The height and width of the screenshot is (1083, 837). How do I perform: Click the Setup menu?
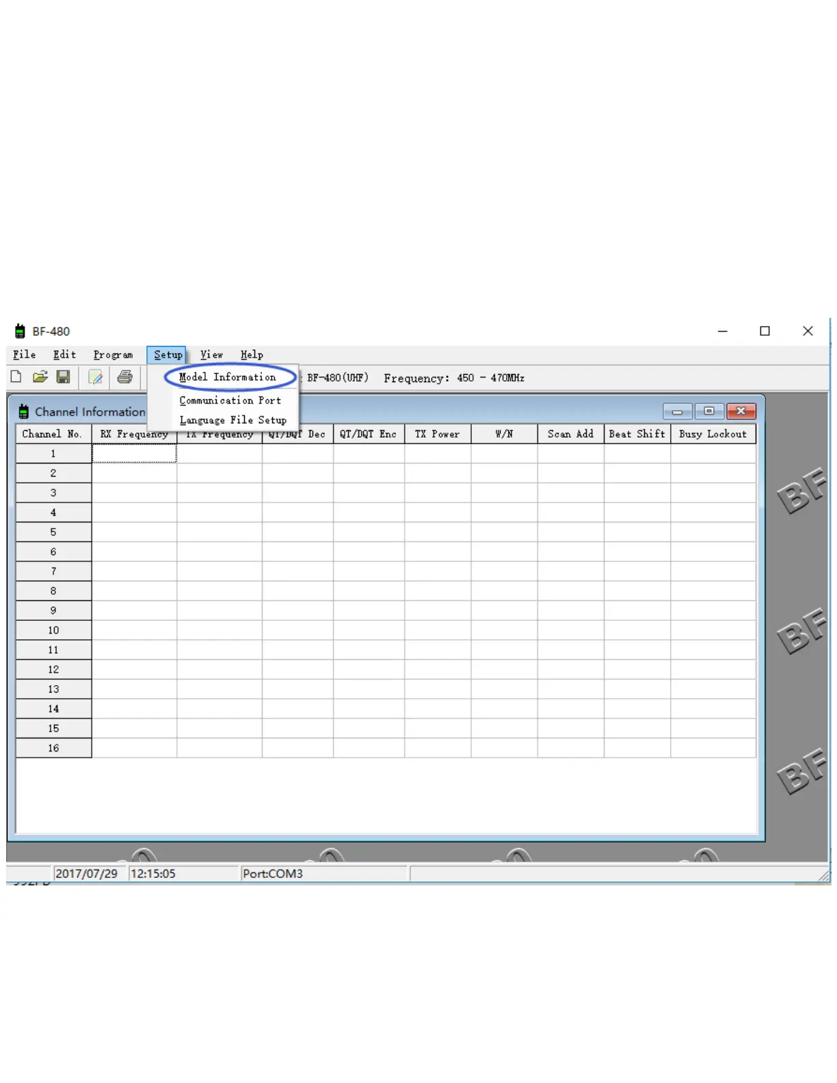coord(168,354)
